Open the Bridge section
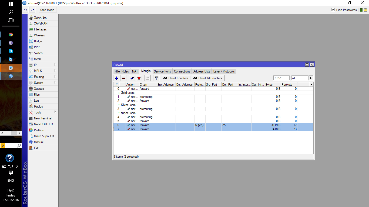This screenshot has height=207, width=369. (43, 41)
